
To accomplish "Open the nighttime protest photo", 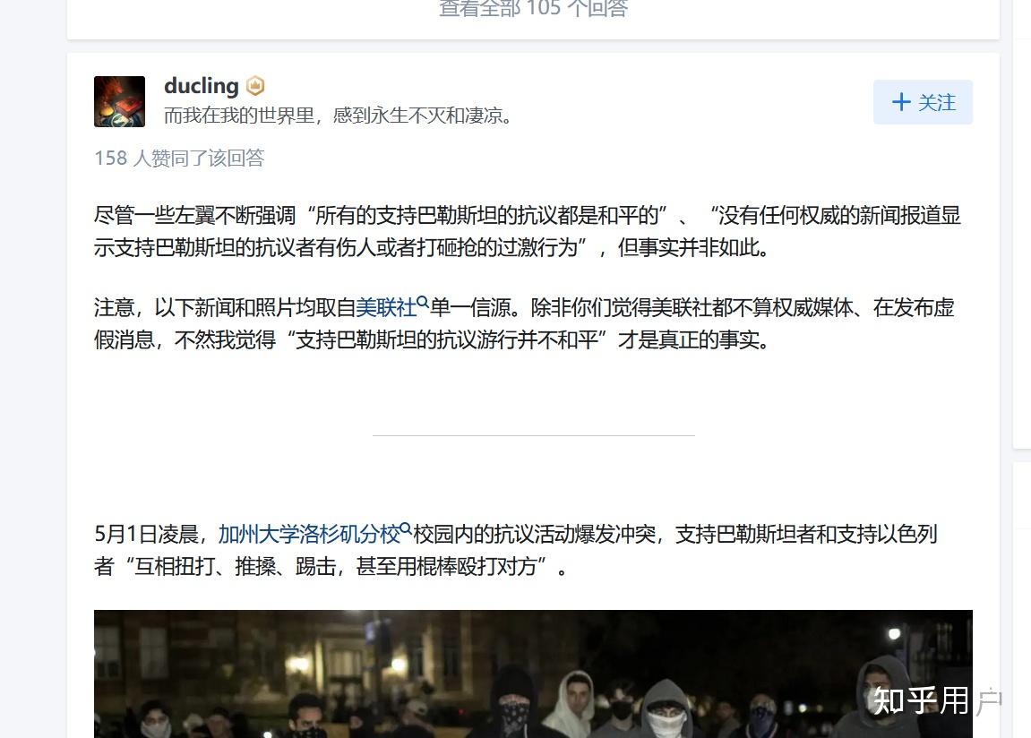I will coord(533,674).
